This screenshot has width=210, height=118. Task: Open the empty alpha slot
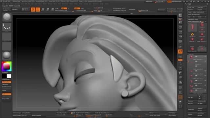coord(7,36)
